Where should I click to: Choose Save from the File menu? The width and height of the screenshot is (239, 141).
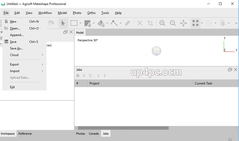tap(24, 42)
